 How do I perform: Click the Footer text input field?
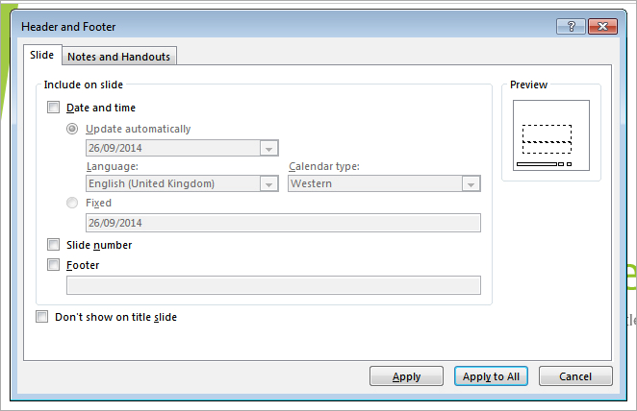(x=273, y=285)
